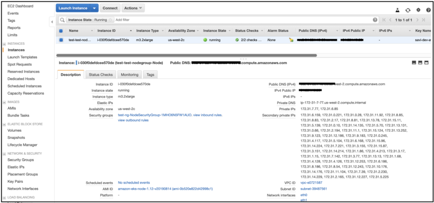Collapse the IMAGES sidebar section
Image resolution: width=434 pixels, height=203 pixels.
(4, 102)
